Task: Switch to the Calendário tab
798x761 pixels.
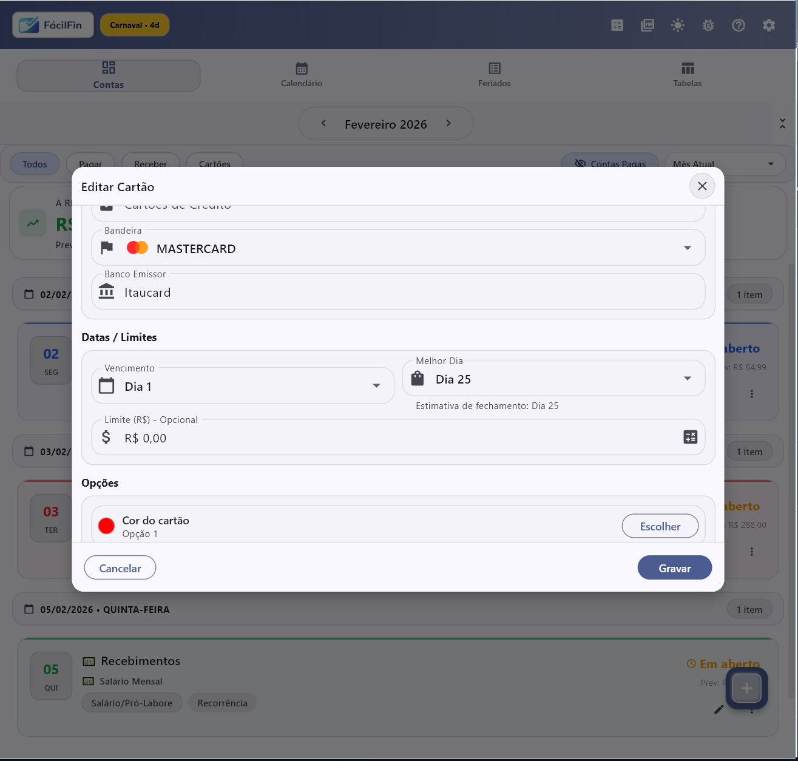Action: click(302, 75)
